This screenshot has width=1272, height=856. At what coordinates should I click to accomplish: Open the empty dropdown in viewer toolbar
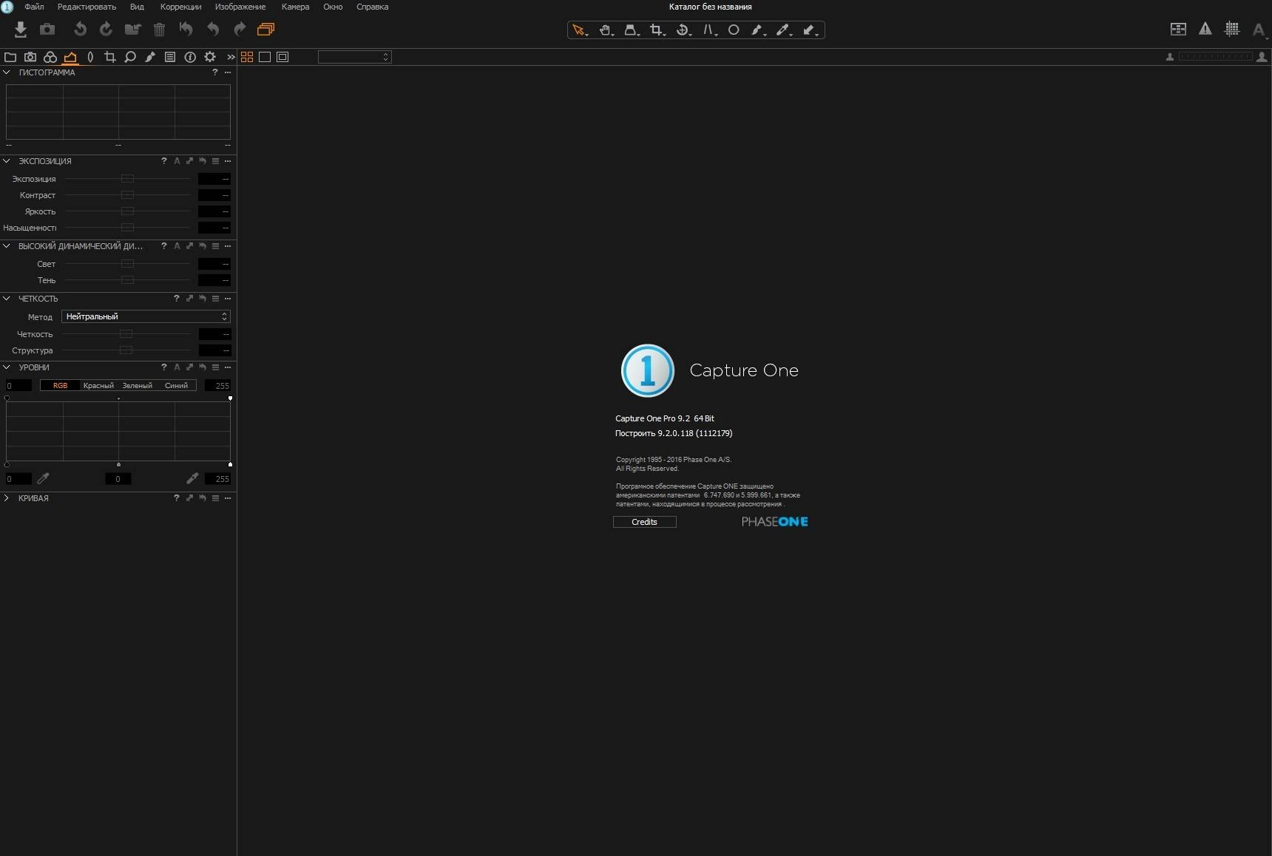[355, 57]
